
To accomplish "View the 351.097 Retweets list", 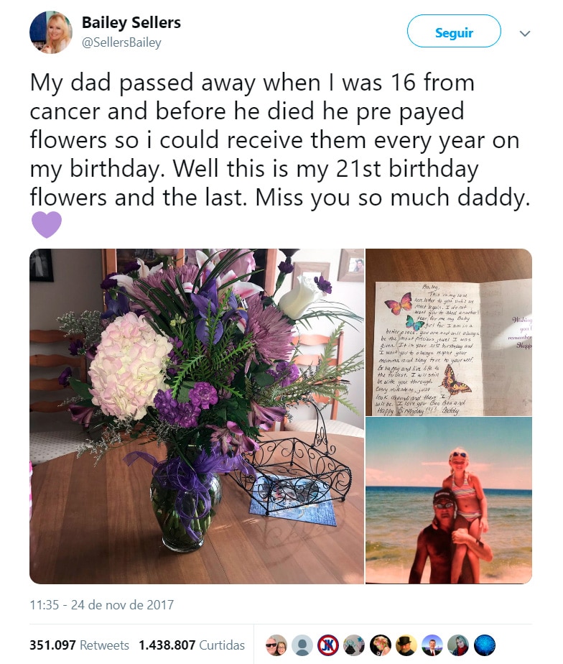I will 79,645.
